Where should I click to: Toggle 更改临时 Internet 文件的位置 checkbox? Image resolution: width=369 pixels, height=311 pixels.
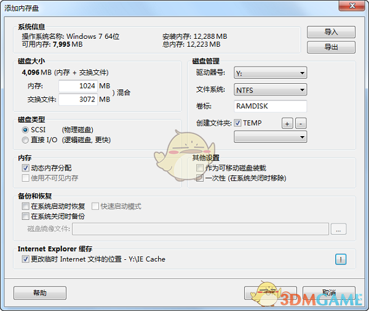(x=25, y=259)
